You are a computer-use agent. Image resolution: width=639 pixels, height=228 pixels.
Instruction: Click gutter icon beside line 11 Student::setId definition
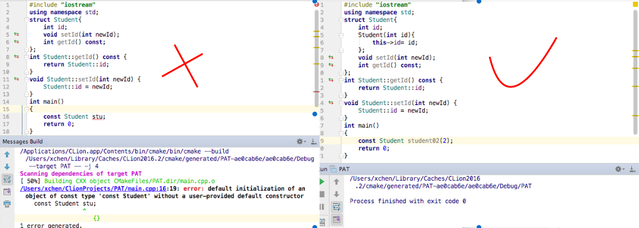click(x=17, y=79)
